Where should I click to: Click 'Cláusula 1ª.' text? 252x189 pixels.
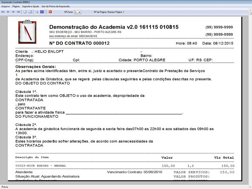(26, 92)
